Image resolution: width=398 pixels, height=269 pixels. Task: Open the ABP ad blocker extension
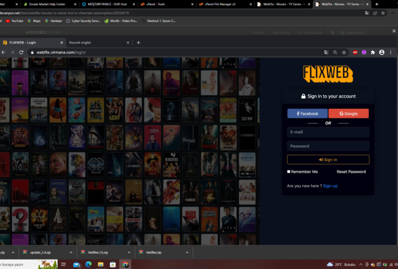(355, 52)
